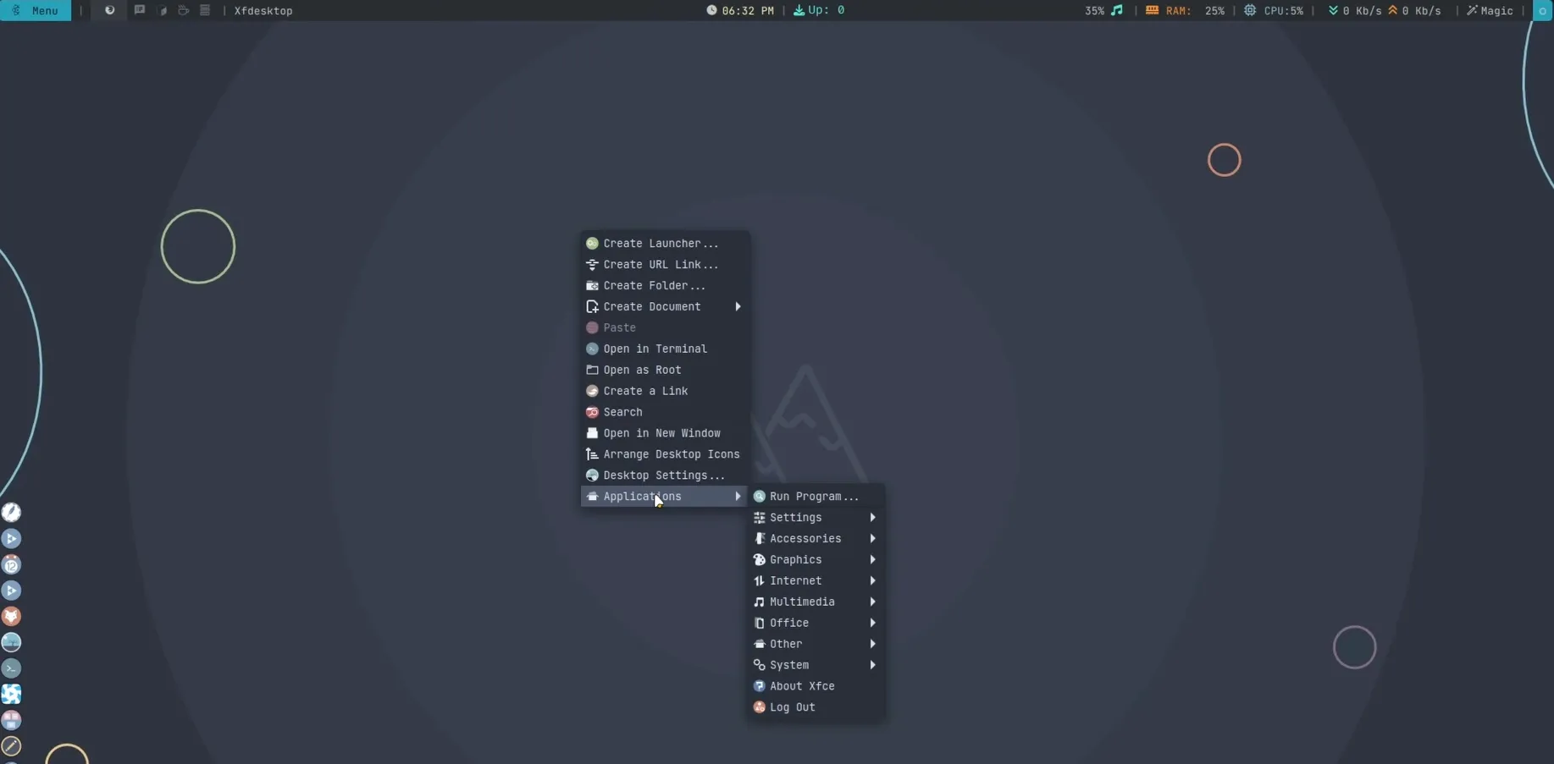Open the pink window-tiles icon in the dock
Screen dimensions: 1554x764
point(11,720)
